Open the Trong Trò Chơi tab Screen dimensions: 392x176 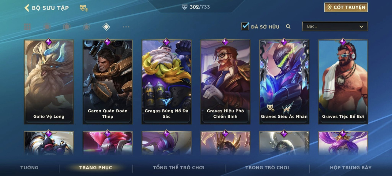click(x=267, y=167)
